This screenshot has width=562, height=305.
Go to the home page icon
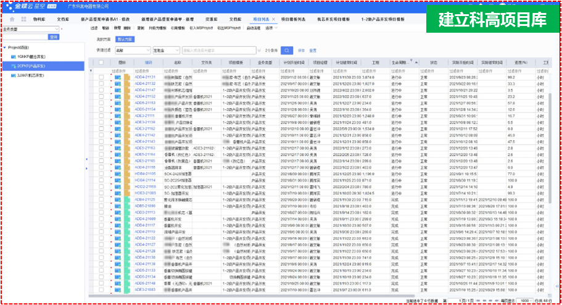click(x=12, y=19)
